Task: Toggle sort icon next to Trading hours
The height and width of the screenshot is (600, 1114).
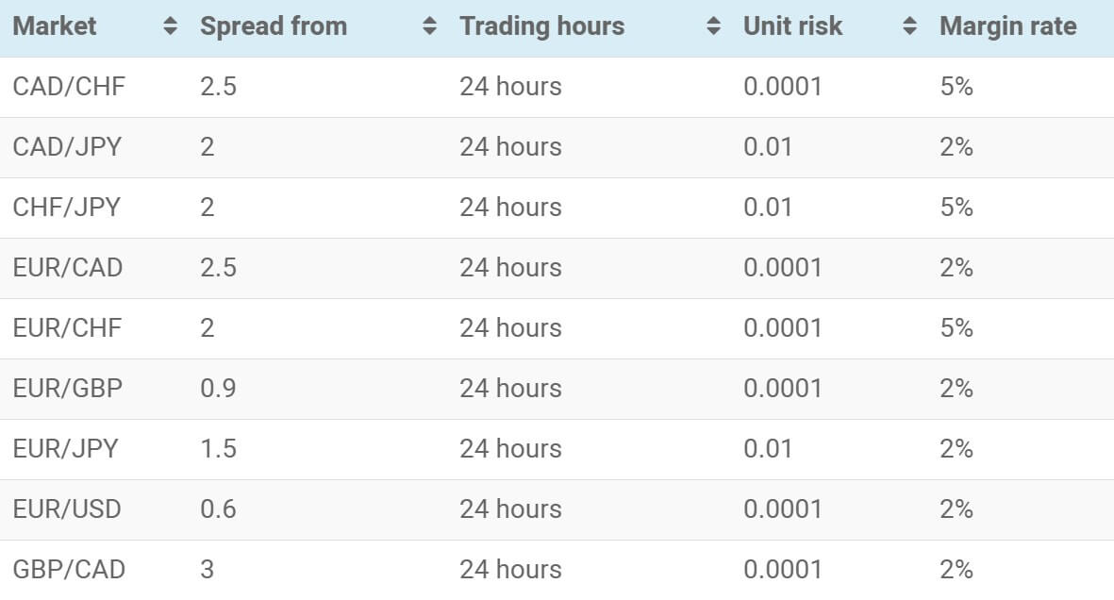Action: click(713, 26)
